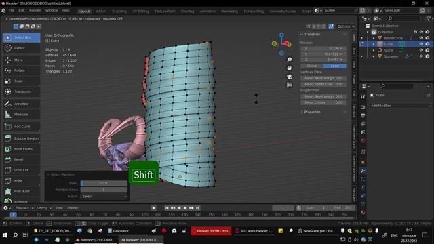434x244 pixels.
Task: Click the viewport pan hand icon
Action: point(290,68)
